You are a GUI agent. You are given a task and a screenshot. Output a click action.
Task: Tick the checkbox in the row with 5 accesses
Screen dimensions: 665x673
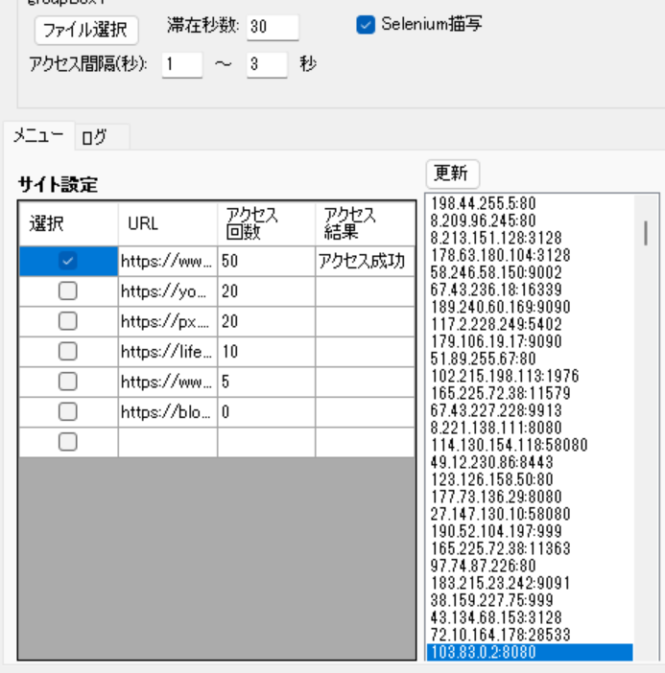point(68,382)
